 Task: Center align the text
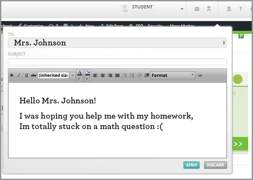tap(103, 75)
